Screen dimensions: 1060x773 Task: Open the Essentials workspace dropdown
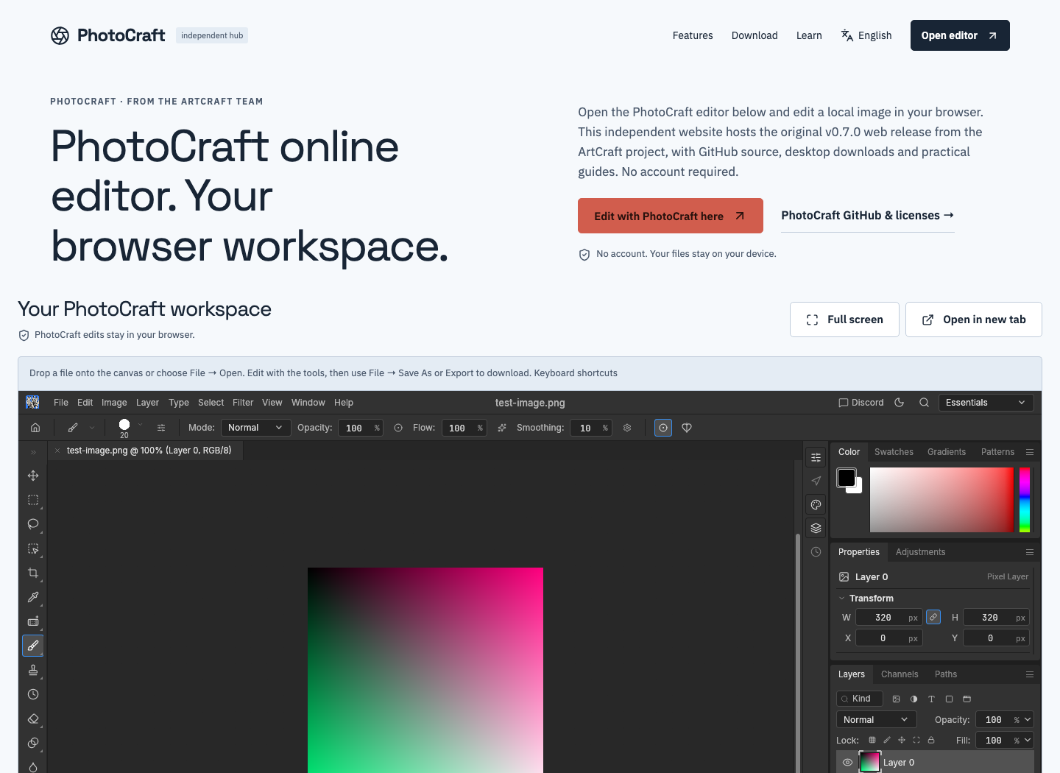pos(986,403)
